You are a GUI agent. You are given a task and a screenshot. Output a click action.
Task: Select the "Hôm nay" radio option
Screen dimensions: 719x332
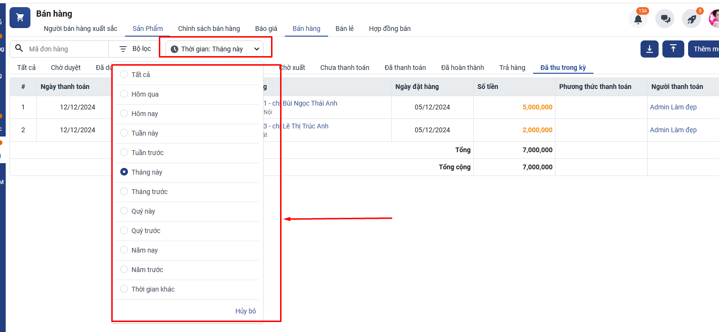tap(124, 114)
